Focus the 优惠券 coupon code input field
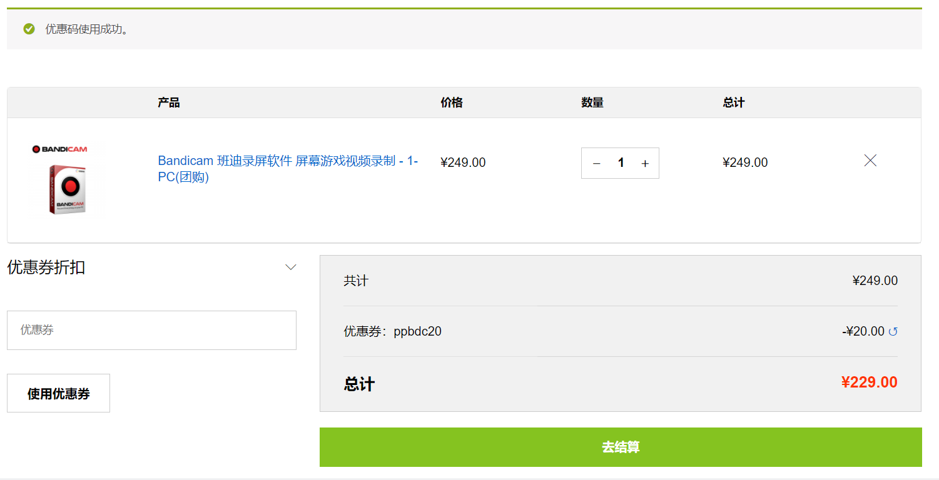The width and height of the screenshot is (939, 480). click(151, 330)
